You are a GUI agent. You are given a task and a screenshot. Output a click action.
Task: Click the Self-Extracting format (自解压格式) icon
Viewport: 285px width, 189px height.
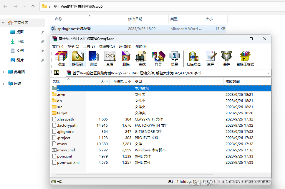tap(245, 58)
